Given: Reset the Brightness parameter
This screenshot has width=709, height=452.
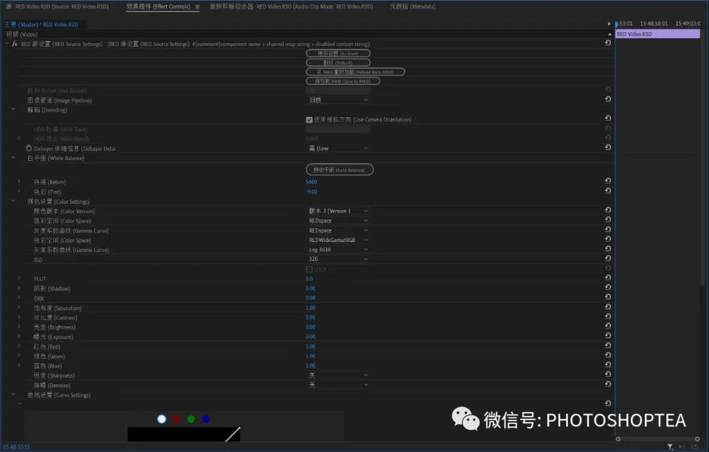Looking at the screenshot, I should pos(608,326).
